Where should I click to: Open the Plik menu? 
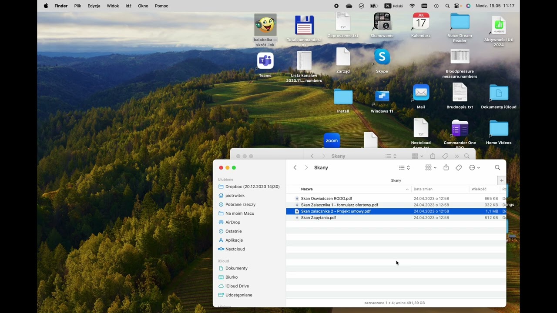pyautogui.click(x=77, y=6)
